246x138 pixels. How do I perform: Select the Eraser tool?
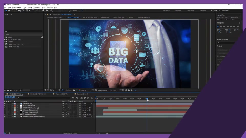(43, 11)
